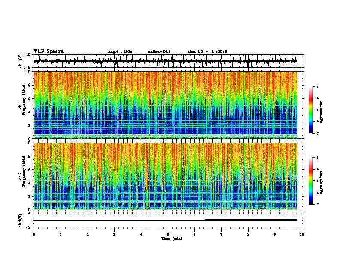Click the ch.1 voltage waveform trace

point(166,61)
